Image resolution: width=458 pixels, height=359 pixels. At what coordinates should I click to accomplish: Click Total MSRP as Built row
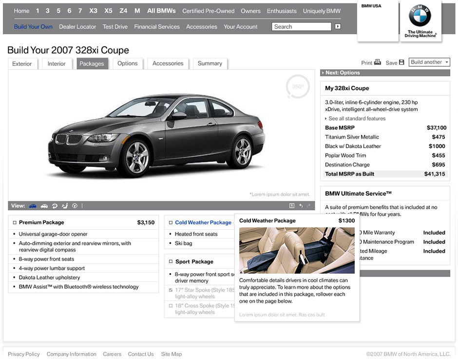pyautogui.click(x=385, y=174)
